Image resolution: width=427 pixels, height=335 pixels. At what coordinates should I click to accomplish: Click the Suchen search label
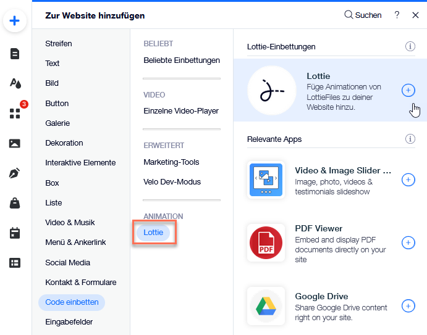tap(368, 15)
